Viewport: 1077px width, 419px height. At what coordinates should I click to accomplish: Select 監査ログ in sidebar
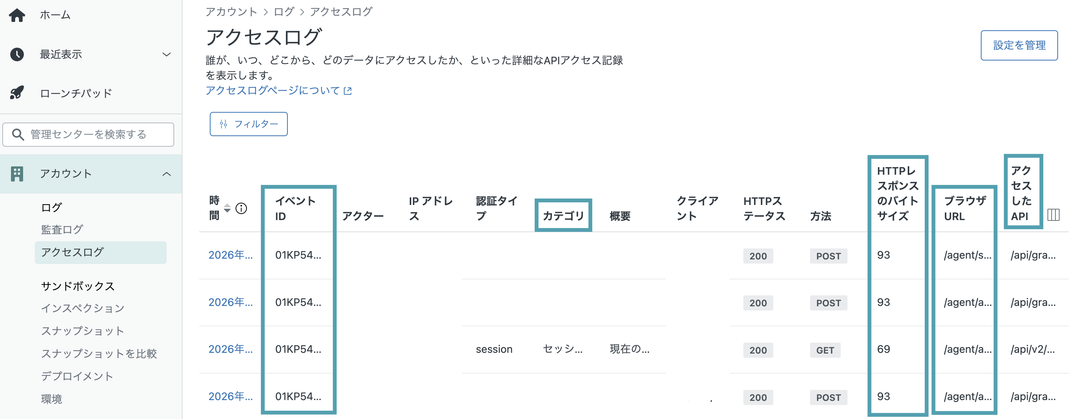(x=62, y=230)
